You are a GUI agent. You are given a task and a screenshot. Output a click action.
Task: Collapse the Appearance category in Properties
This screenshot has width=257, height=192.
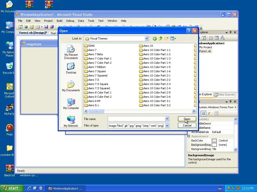tap(189, 136)
